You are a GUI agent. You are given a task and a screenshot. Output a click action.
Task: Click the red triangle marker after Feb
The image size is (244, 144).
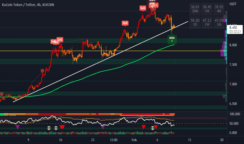pos(143,127)
